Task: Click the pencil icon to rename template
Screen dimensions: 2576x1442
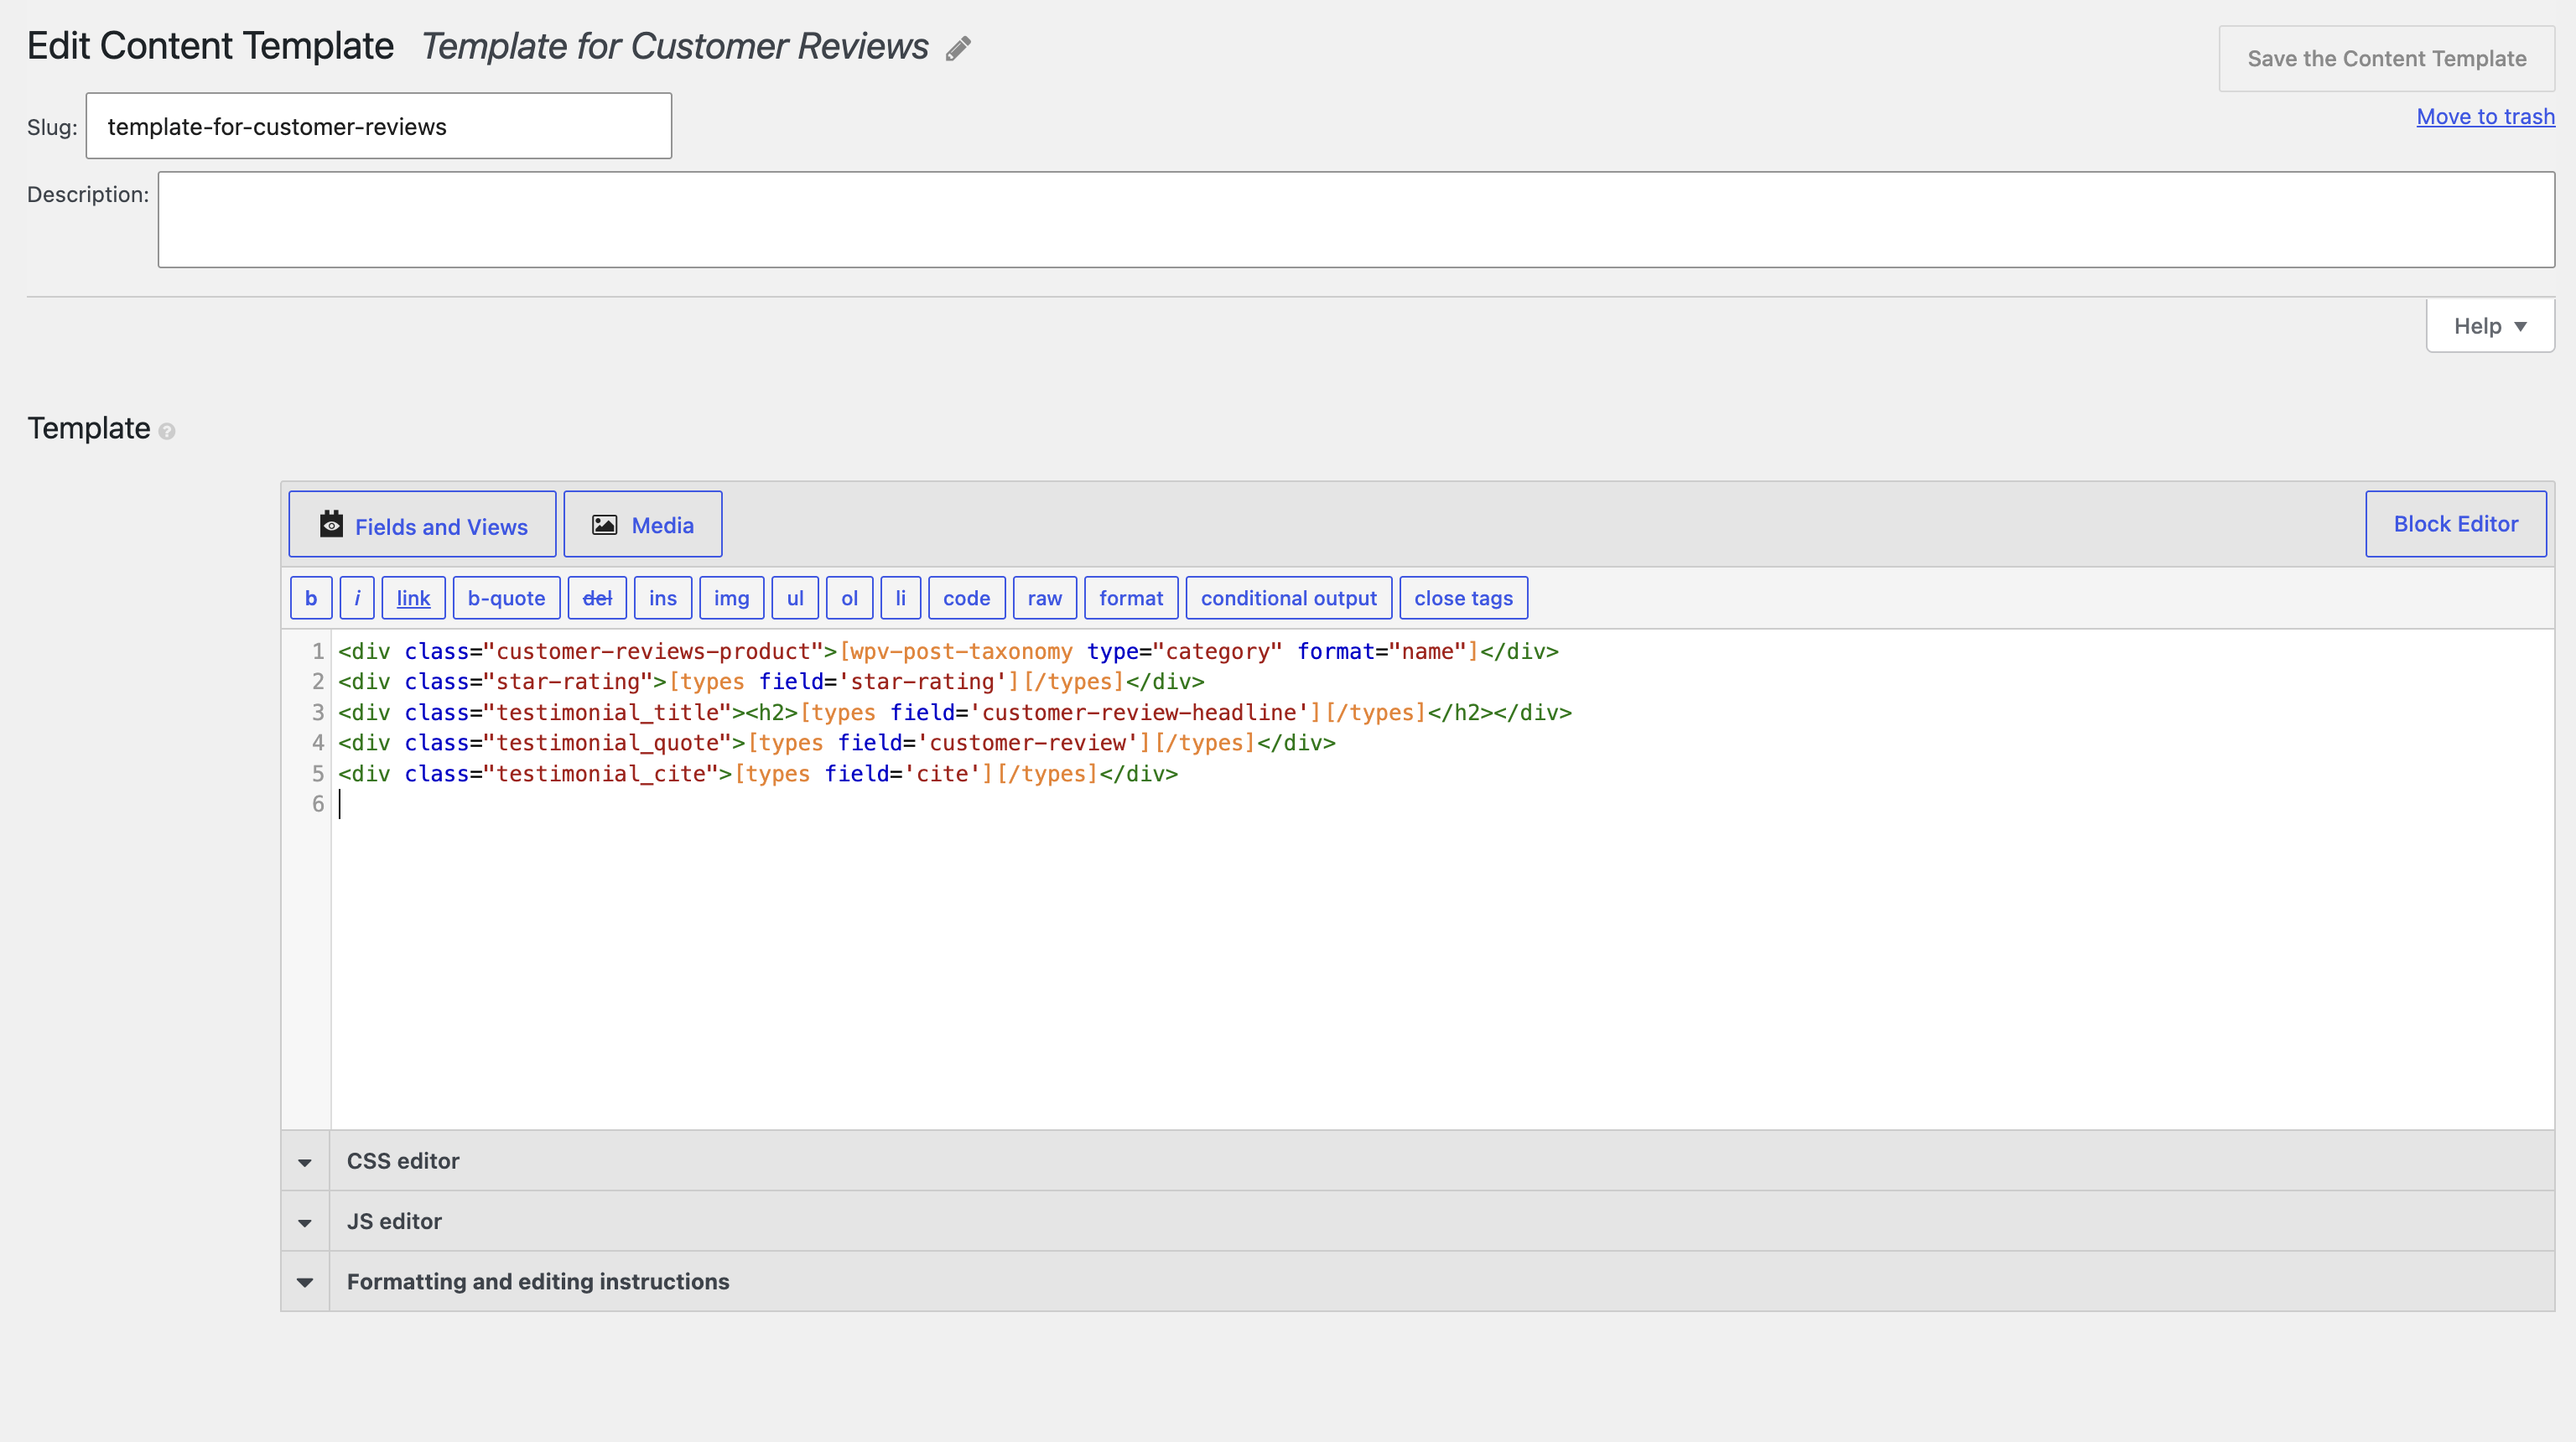Action: click(x=958, y=48)
